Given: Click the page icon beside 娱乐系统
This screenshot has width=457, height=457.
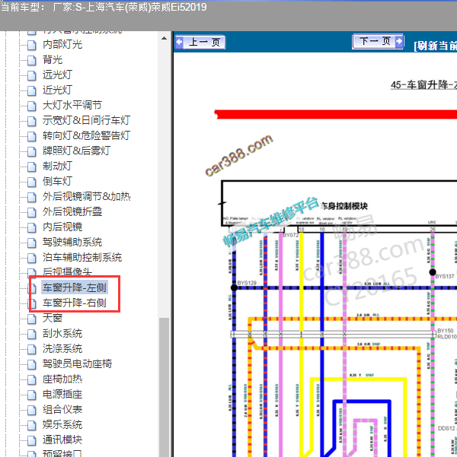Looking at the screenshot, I should (x=32, y=425).
